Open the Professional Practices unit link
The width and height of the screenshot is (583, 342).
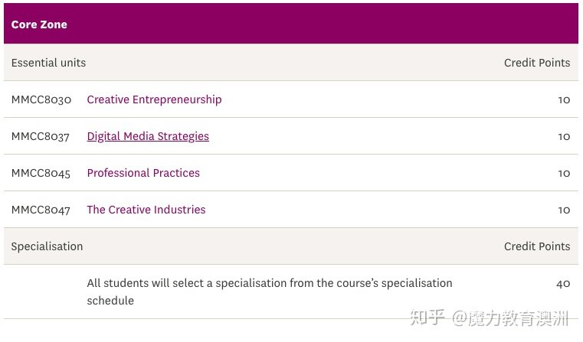click(143, 173)
